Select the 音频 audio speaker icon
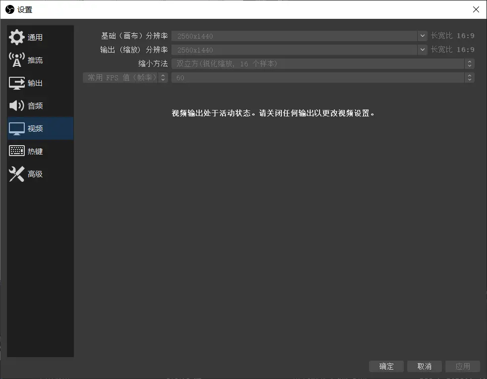 16,106
